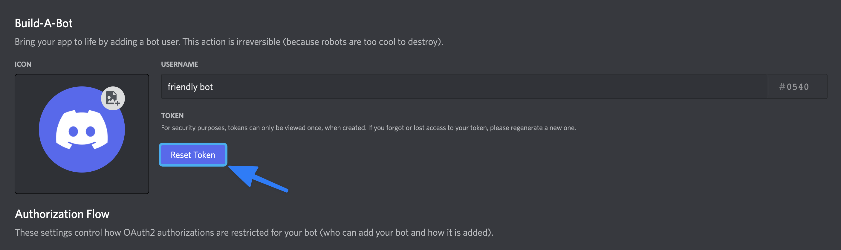This screenshot has width=841, height=250.
Task: Click the #0540 discriminator tag
Action: 794,87
